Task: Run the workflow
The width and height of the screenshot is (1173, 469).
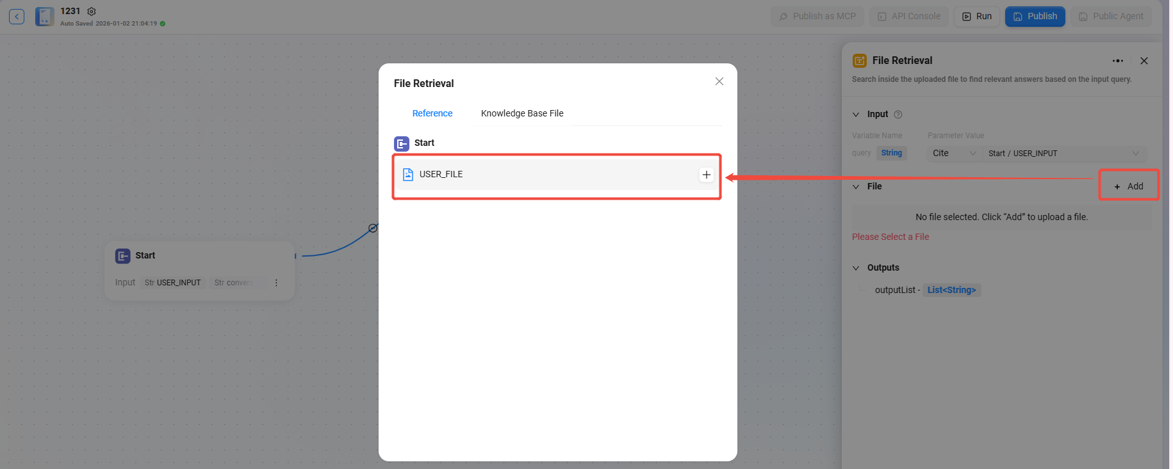Action: point(977,17)
